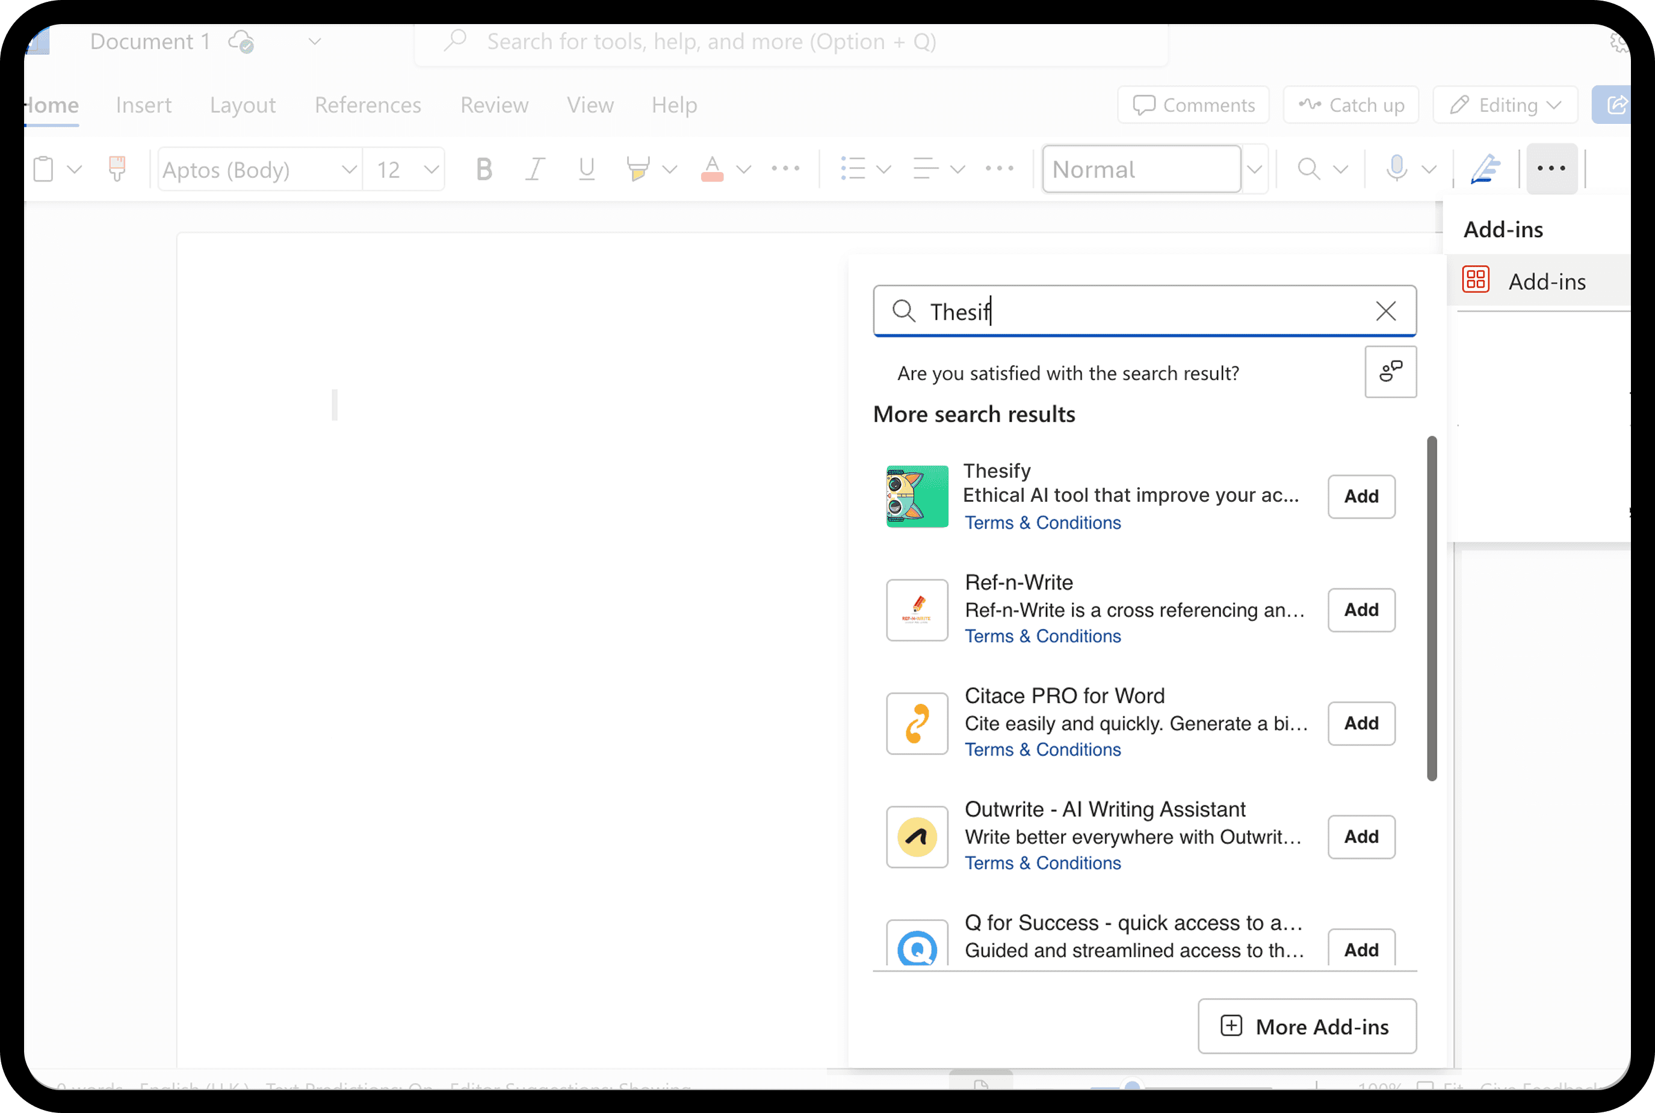Click the Citace PRO add-in icon
The height and width of the screenshot is (1113, 1655).
[917, 723]
